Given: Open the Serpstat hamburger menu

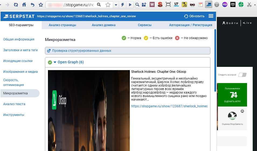Looking at the screenshot, I should click(211, 16).
